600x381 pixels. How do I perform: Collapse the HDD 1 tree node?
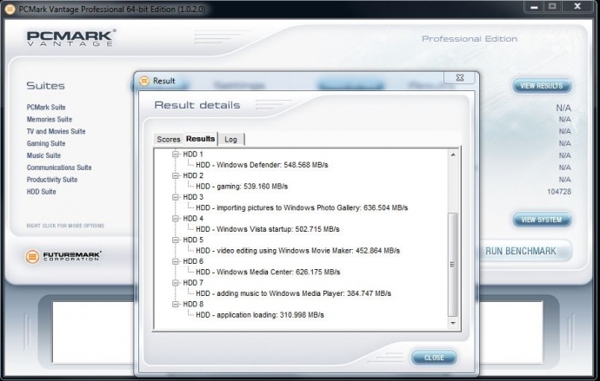coord(176,154)
